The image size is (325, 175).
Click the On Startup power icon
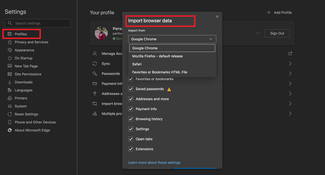(x=10, y=58)
